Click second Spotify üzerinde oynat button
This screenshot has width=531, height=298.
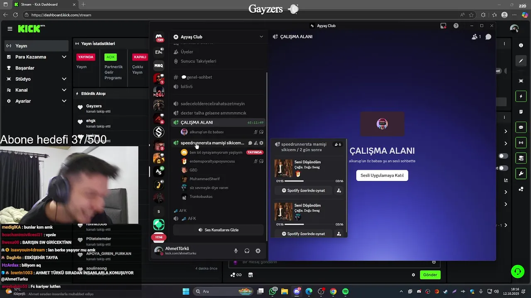pos(303,234)
